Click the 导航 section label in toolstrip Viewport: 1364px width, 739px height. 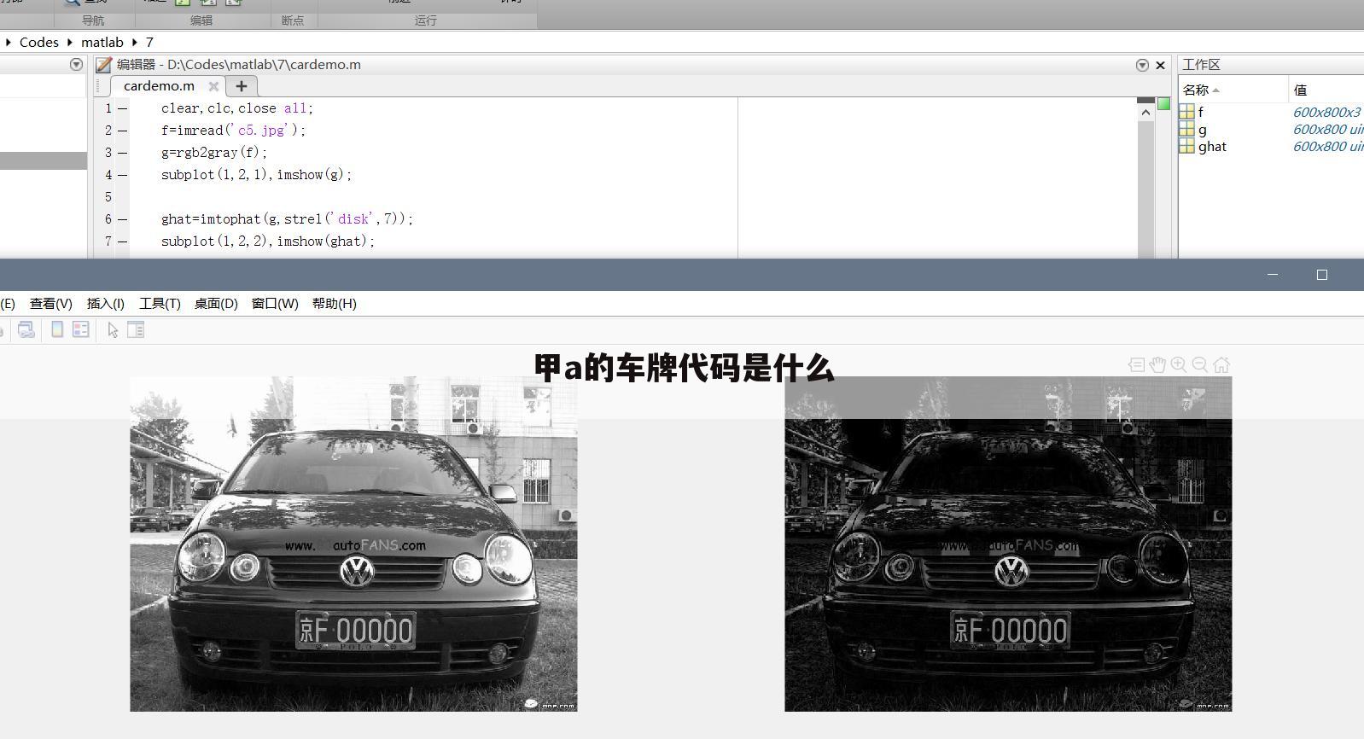click(x=93, y=20)
